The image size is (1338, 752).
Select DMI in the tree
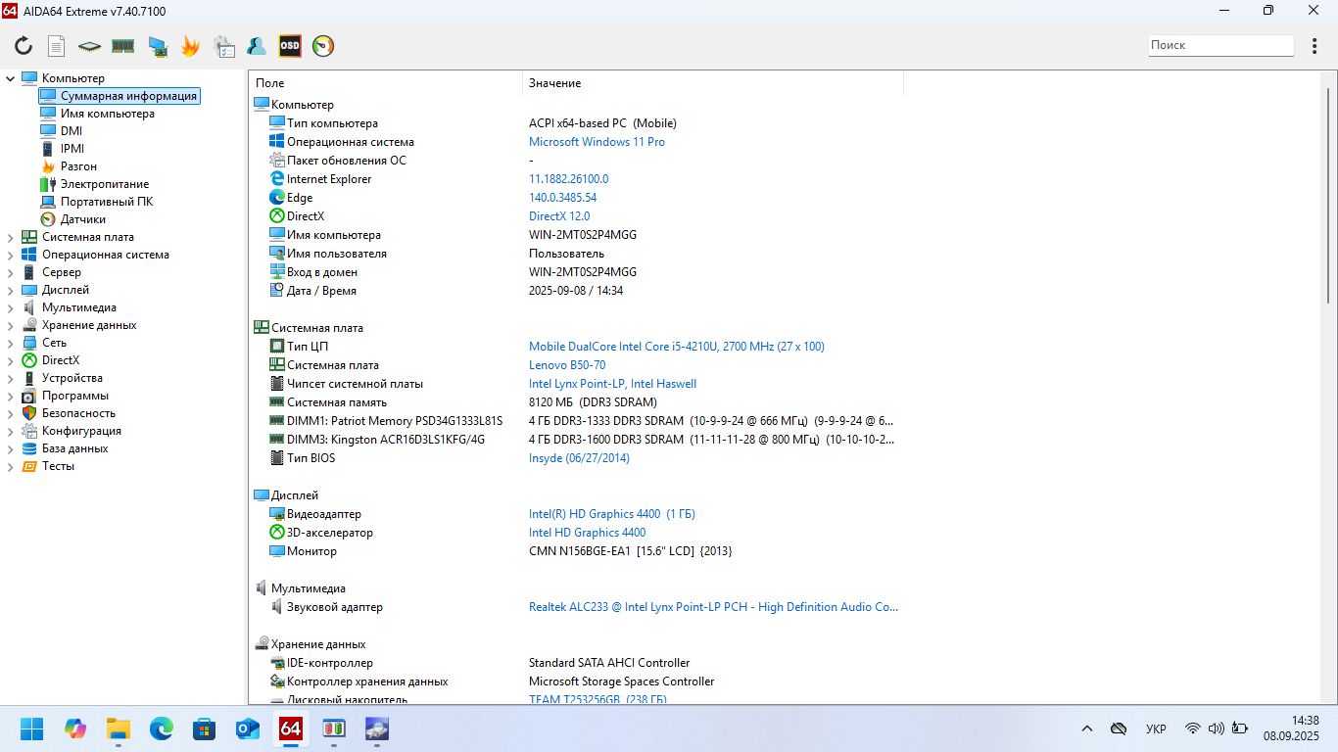point(72,131)
